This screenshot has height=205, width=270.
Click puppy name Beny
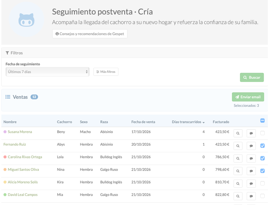click(61, 132)
